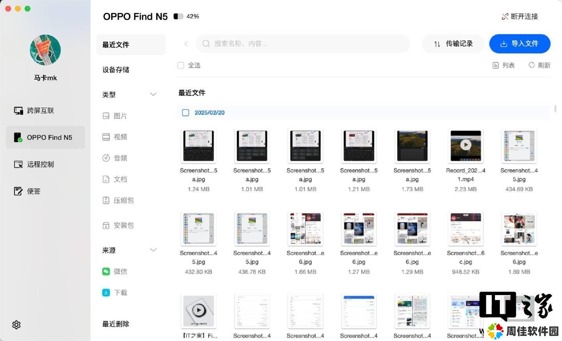
Task: Select the 1.27 MB screenshot thumbnail
Action: (x=359, y=229)
